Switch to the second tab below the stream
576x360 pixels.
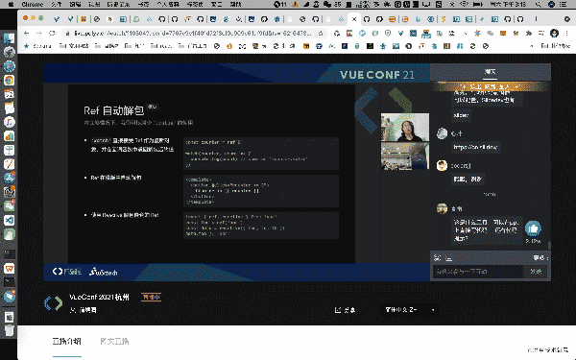(114, 341)
